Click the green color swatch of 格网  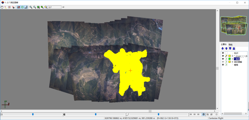click(x=229, y=59)
